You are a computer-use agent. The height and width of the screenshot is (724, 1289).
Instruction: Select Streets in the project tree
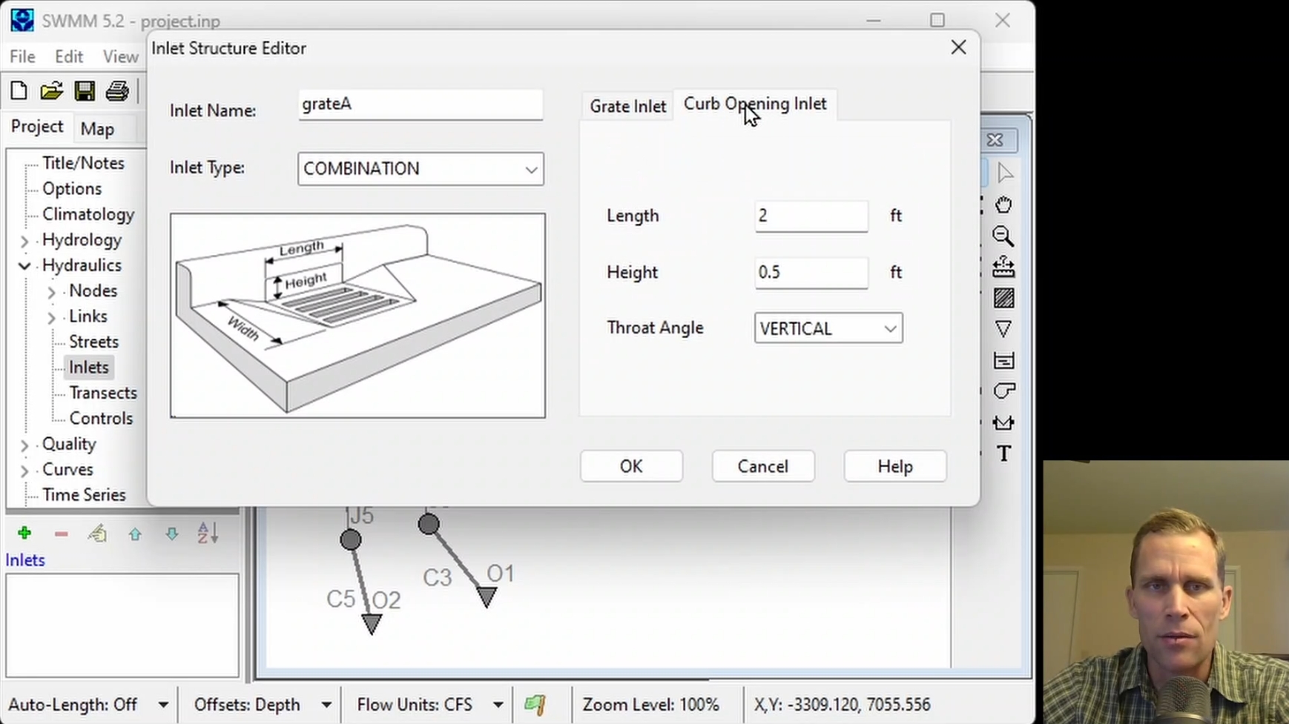[x=93, y=342]
